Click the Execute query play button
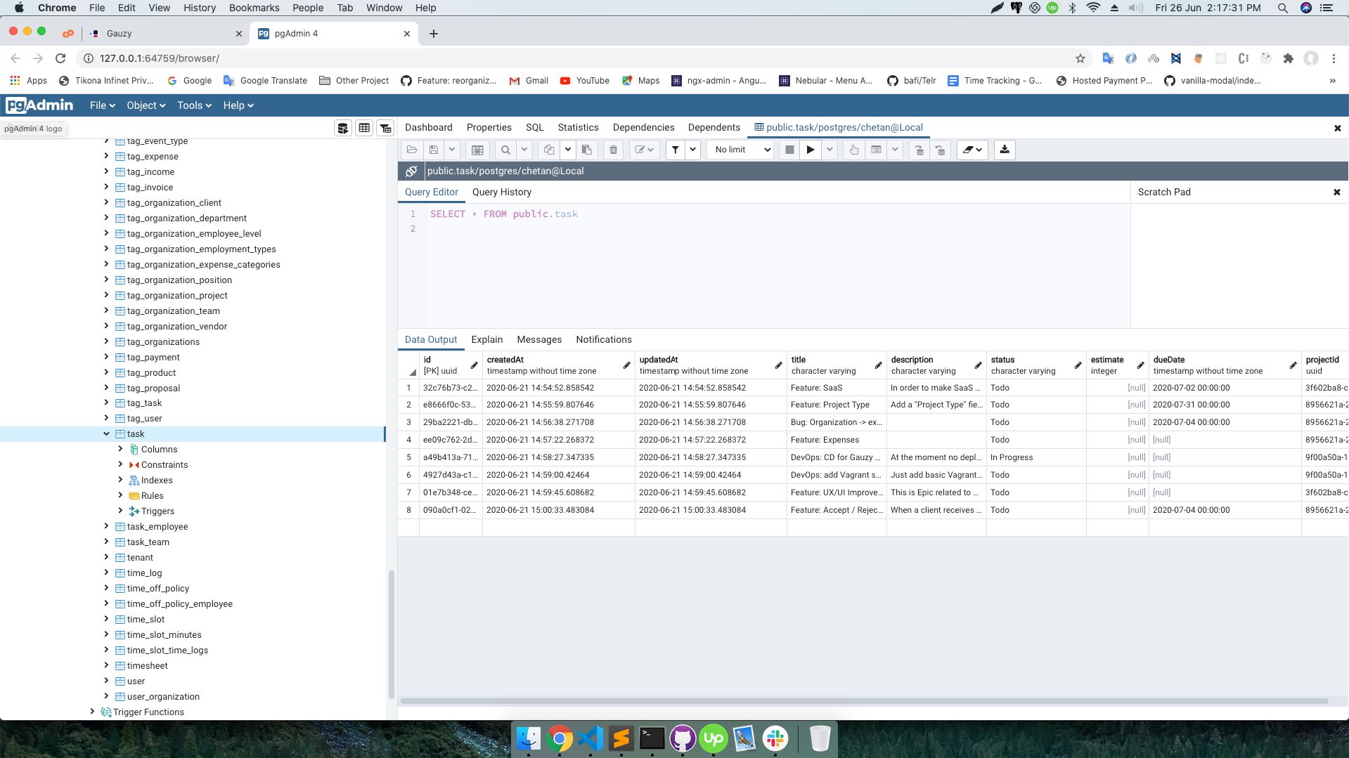 (810, 150)
